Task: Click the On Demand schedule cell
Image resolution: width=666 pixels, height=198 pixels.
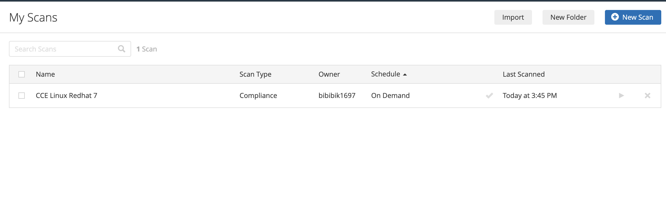Action: [x=390, y=96]
